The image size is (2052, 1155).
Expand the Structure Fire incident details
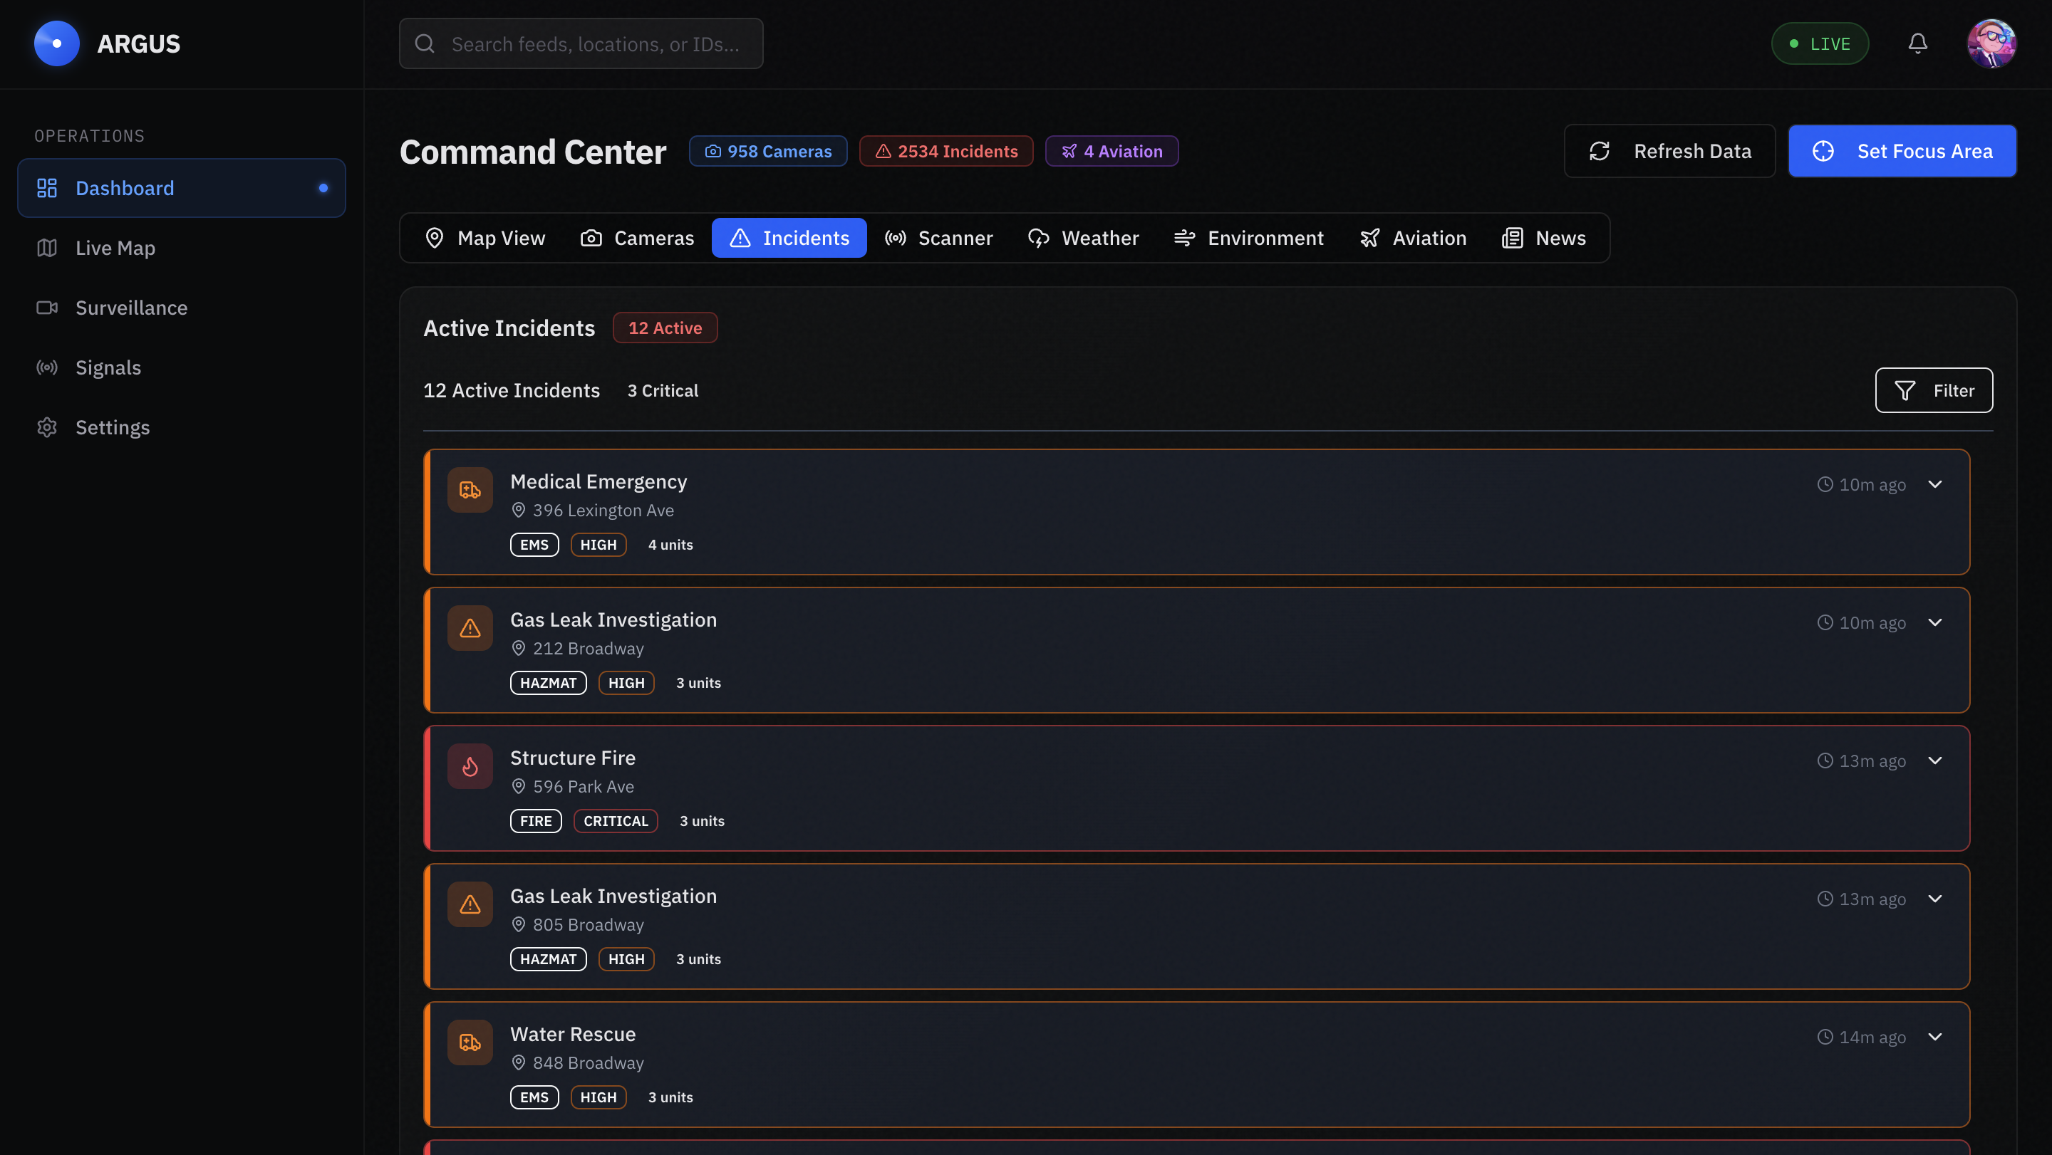pos(1935,761)
